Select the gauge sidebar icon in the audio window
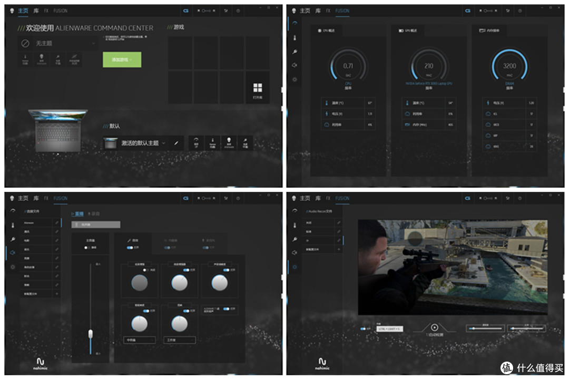Viewport: 569px width, 380px height. (x=13, y=211)
